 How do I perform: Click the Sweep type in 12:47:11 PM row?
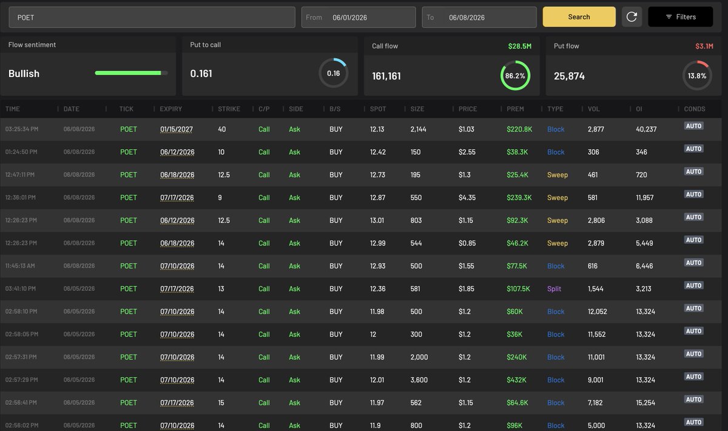558,175
